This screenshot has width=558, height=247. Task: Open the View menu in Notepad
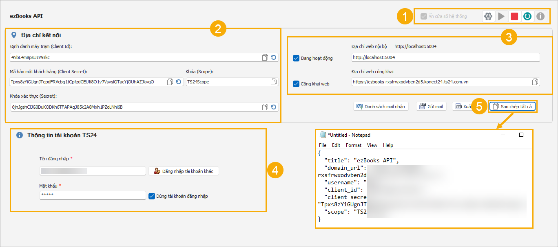click(372, 145)
